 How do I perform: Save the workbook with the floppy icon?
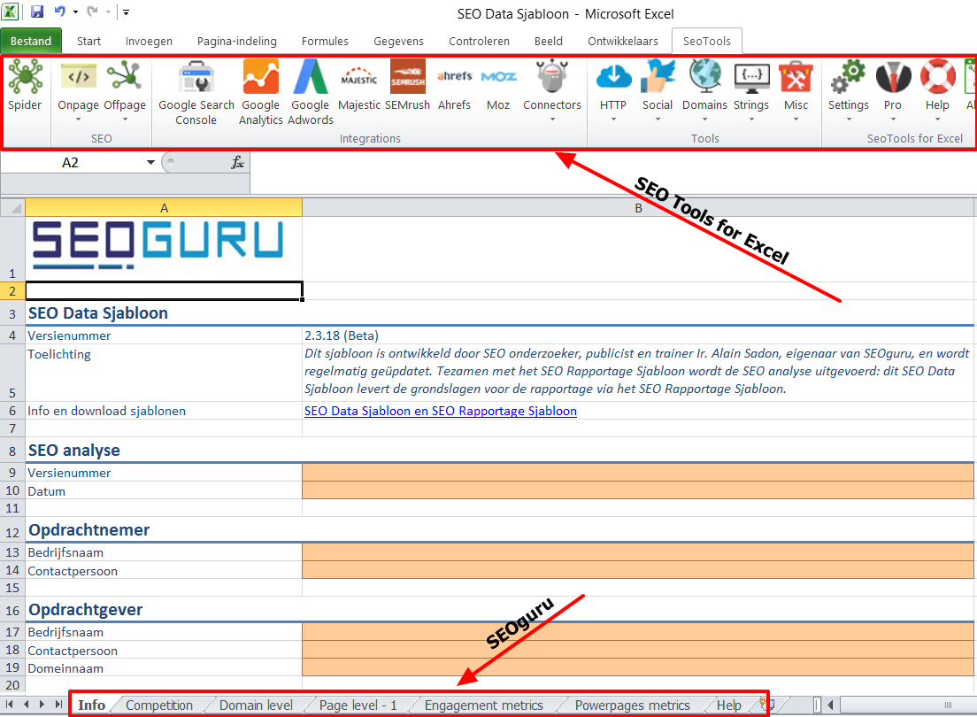click(37, 12)
